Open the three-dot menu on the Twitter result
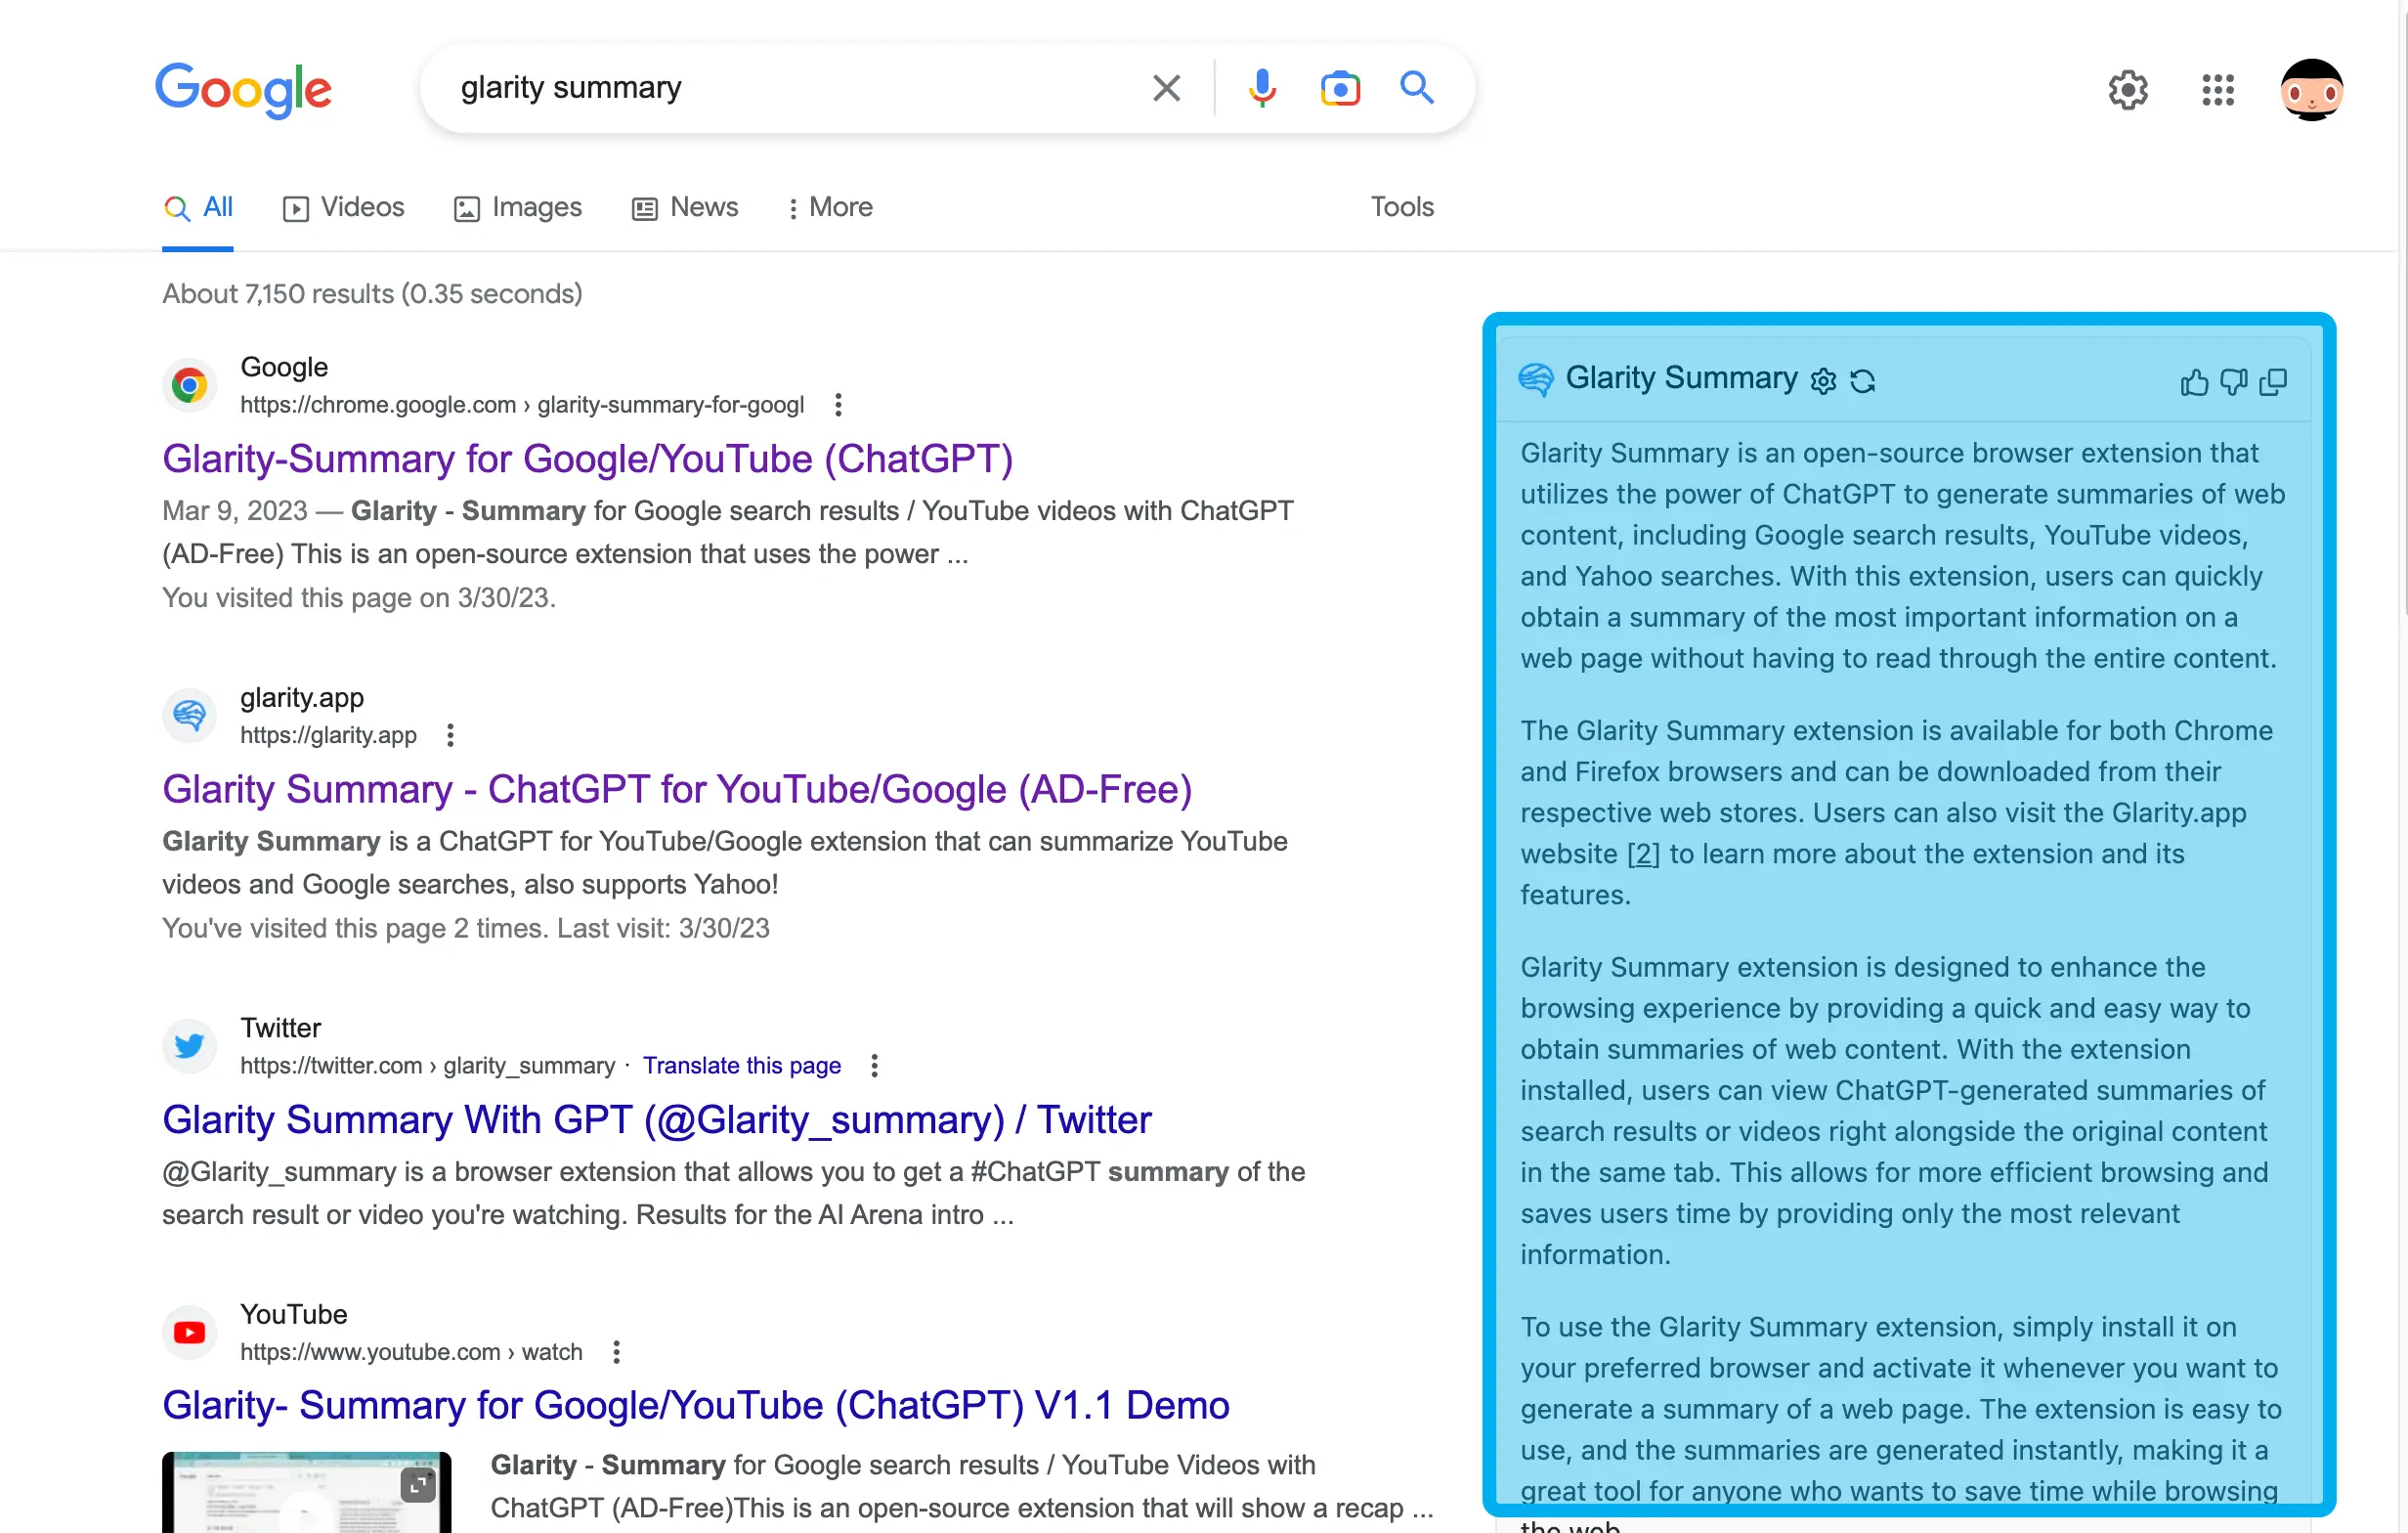 [873, 1066]
